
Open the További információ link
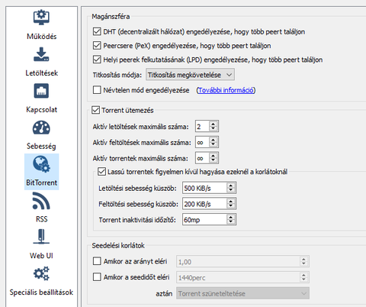pyautogui.click(x=226, y=90)
